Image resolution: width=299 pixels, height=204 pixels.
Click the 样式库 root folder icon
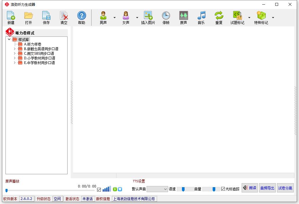click(15, 39)
